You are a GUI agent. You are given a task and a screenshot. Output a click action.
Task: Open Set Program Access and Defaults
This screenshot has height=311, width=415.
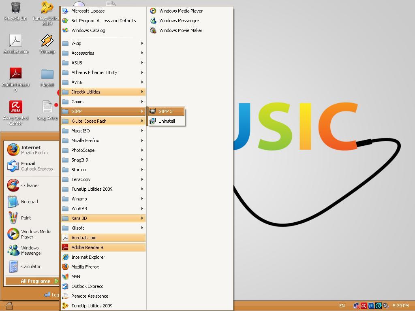(x=103, y=21)
